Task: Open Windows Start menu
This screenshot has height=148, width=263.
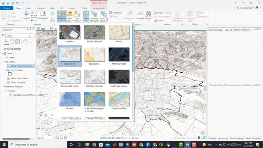Action: 4,144
